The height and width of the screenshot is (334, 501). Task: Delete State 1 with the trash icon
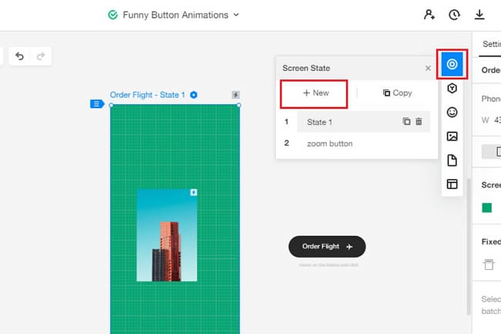coord(419,121)
